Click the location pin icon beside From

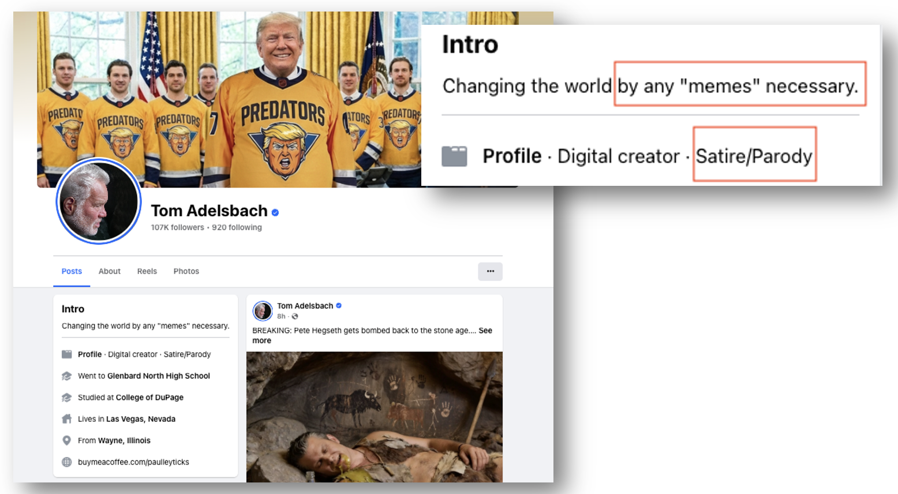[67, 440]
